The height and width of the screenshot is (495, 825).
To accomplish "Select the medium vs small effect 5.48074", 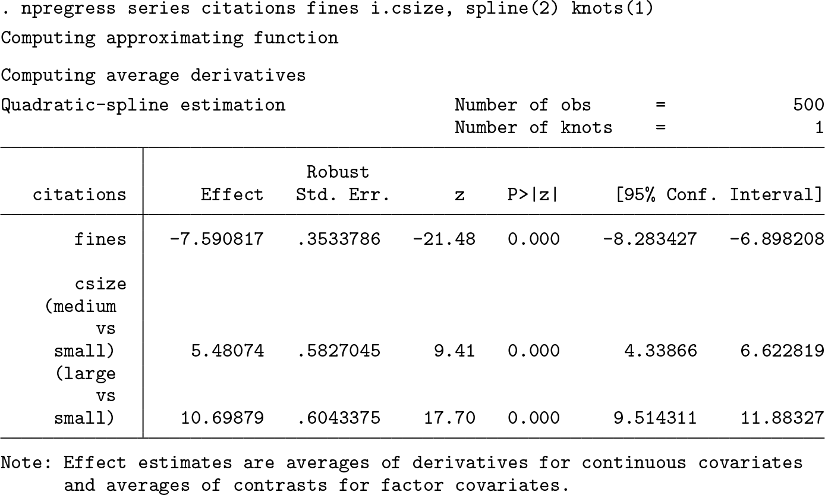I will 228,351.
